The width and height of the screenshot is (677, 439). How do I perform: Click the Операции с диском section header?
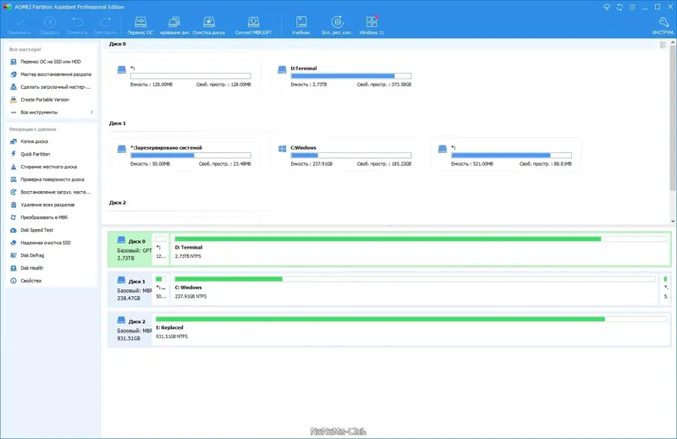coord(33,129)
